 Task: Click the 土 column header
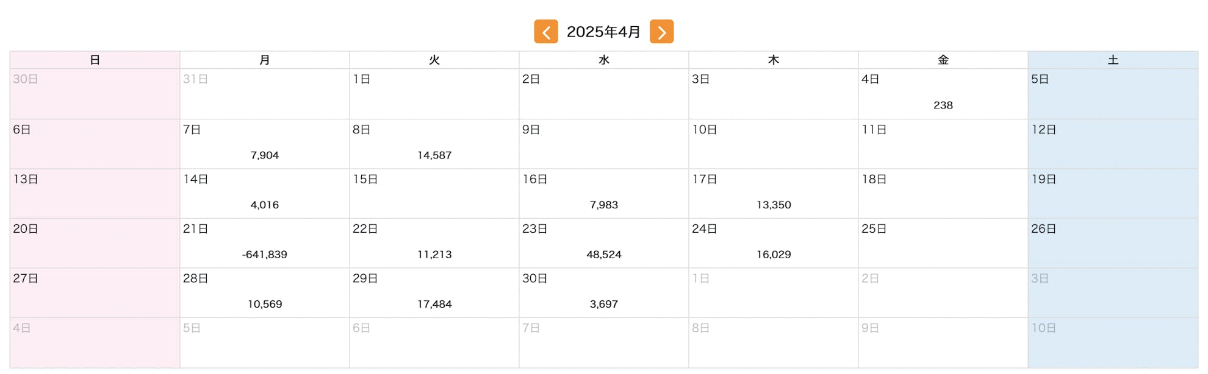tap(1113, 60)
